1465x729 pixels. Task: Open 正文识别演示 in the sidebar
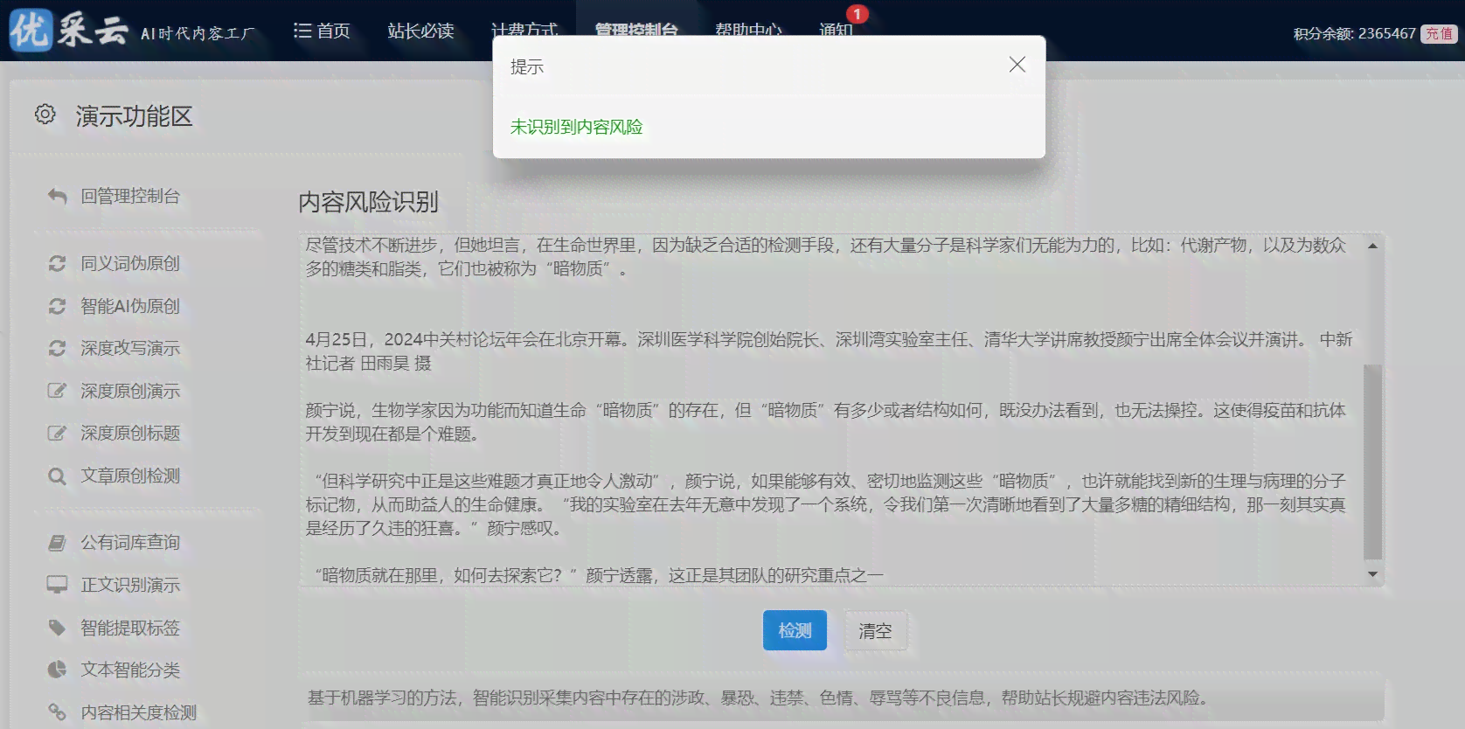130,585
